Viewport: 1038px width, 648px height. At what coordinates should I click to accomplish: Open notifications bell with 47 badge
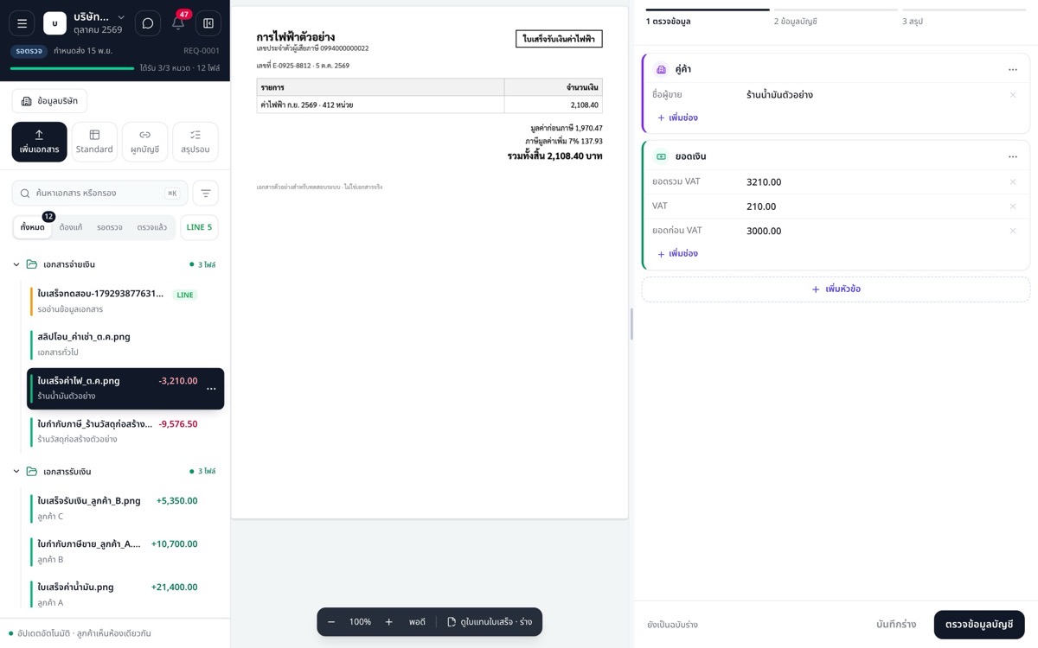[x=178, y=23]
